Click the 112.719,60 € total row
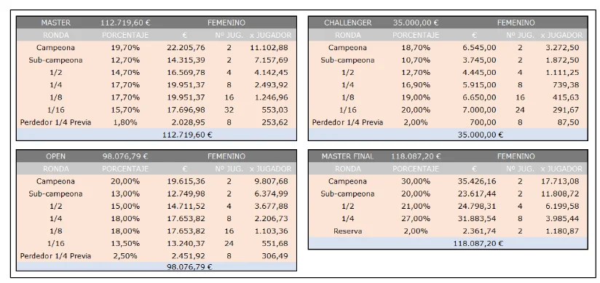The image size is (600, 283). point(156,135)
